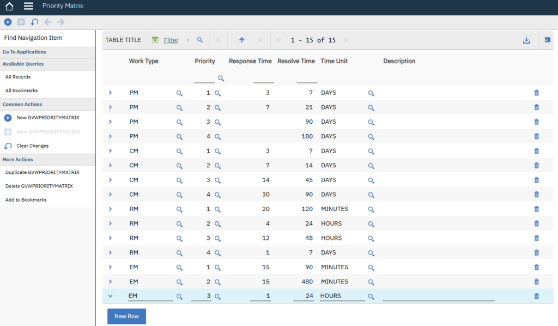Edit Work Type field in EM priority 3 row

tap(150, 296)
